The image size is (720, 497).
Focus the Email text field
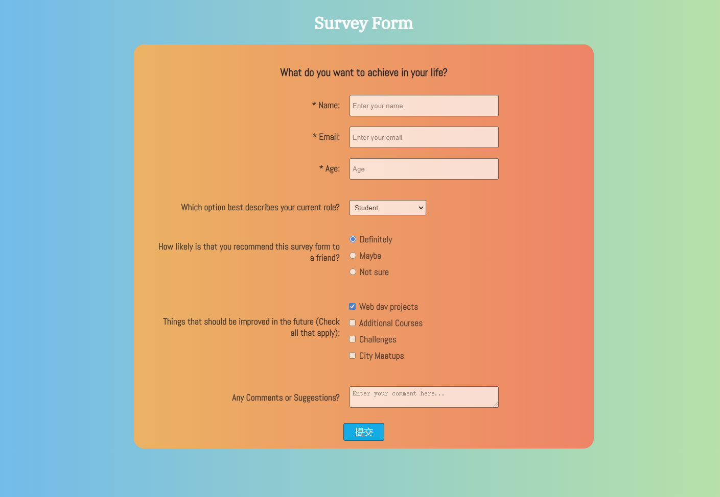click(424, 137)
